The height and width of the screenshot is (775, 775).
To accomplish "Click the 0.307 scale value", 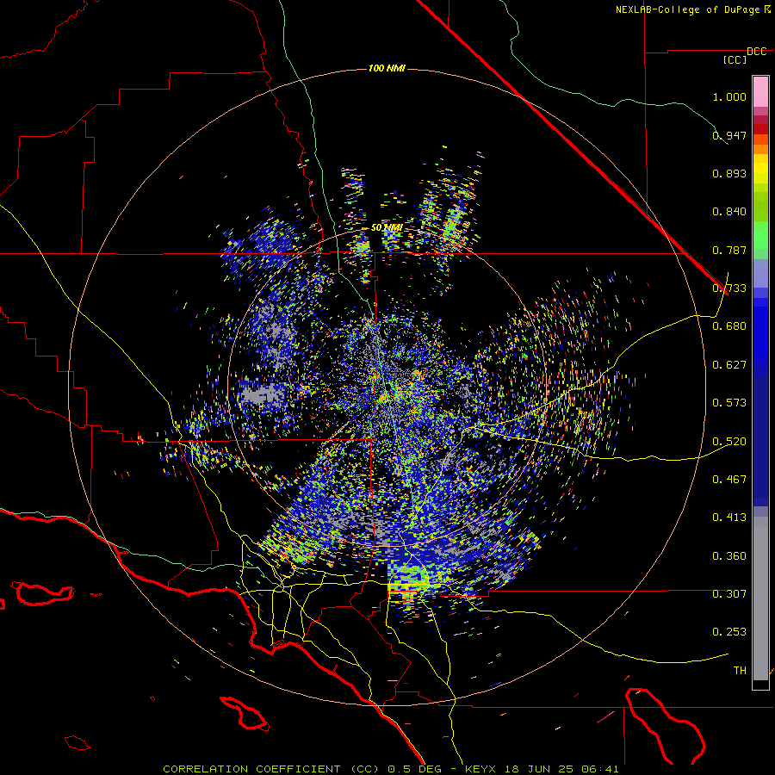I will coord(729,594).
